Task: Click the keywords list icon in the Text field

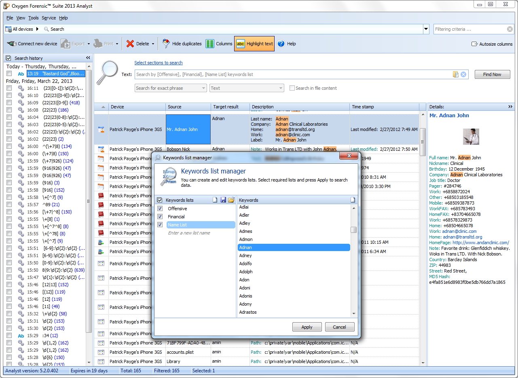Action: (x=456, y=74)
